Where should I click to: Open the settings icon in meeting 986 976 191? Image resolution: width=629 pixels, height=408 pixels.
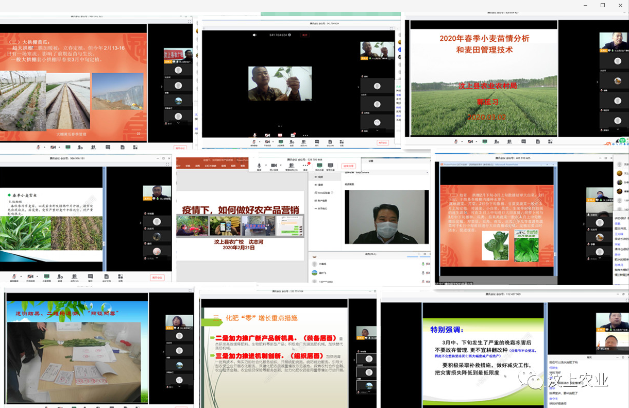tap(120, 276)
